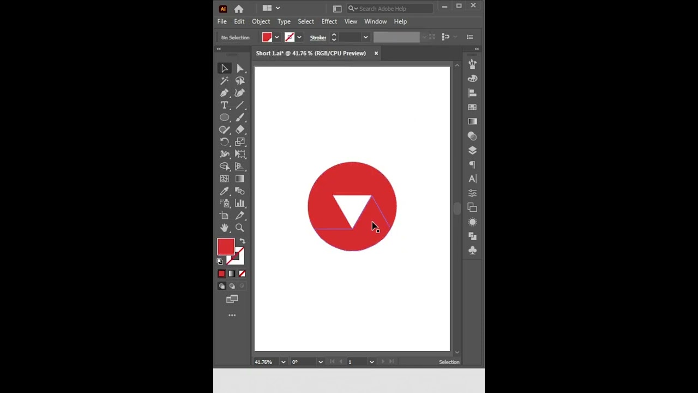Select the Perspective Grid tool

[x=240, y=166]
